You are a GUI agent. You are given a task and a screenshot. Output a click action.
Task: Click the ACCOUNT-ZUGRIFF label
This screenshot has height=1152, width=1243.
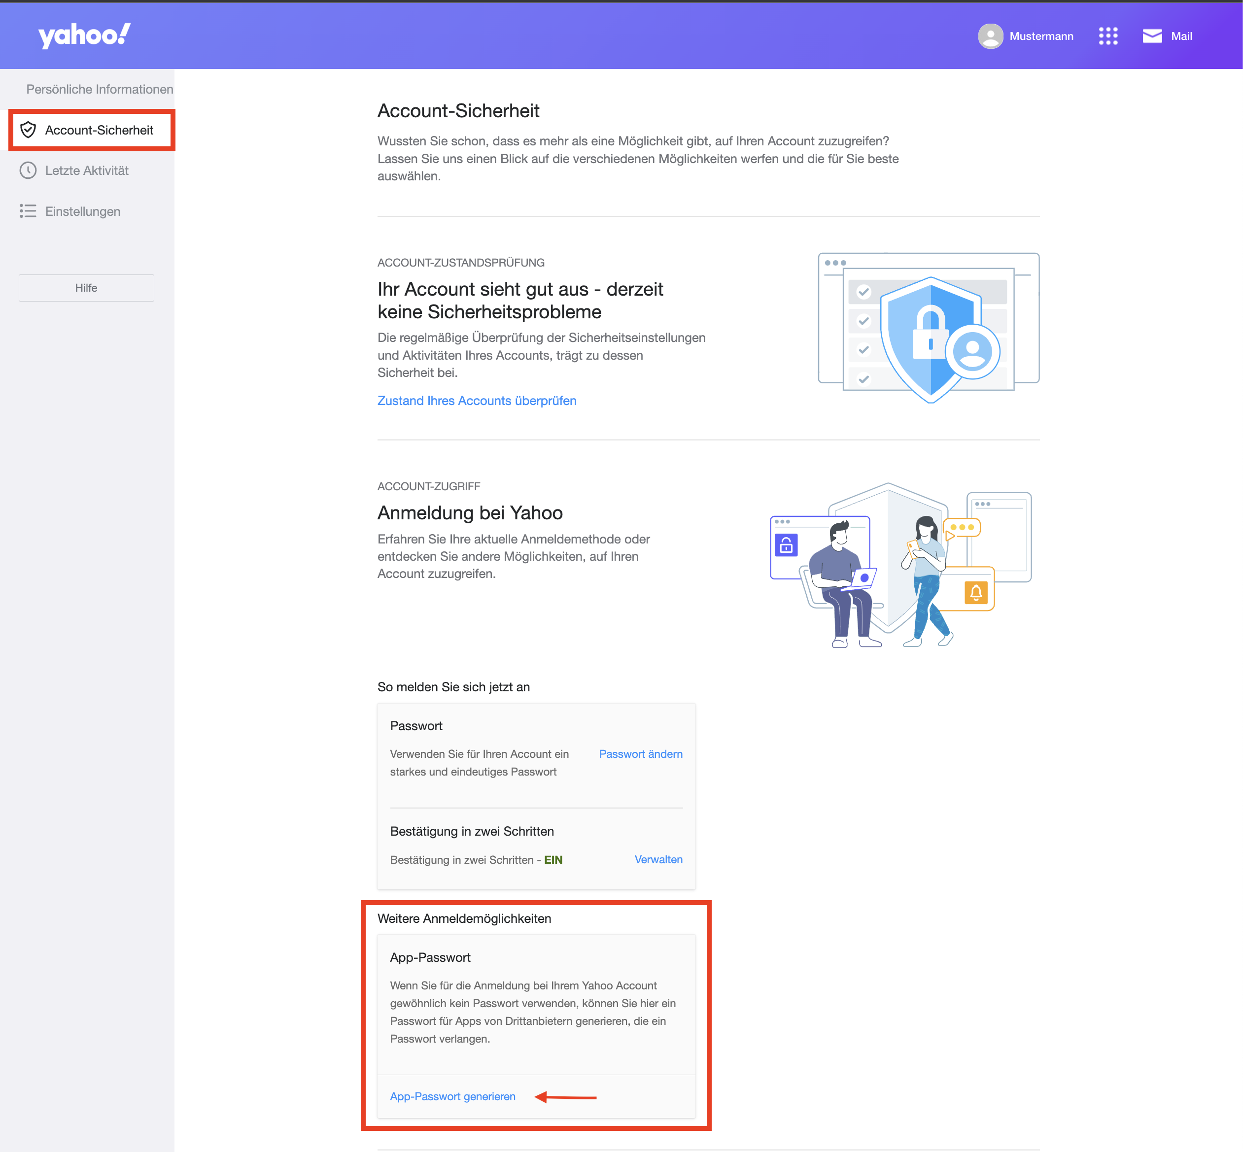[x=428, y=486]
